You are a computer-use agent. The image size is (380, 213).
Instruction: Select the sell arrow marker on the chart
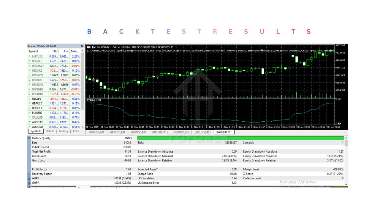[93, 79]
